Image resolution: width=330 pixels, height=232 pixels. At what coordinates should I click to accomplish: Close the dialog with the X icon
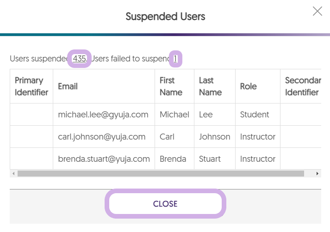pyautogui.click(x=318, y=11)
